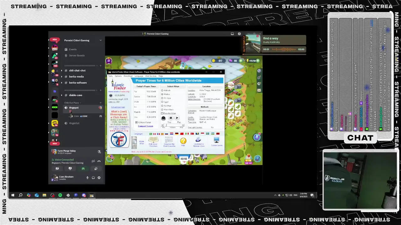Open Send Alert to Network Users icon
401x225 pixels.
[x=198, y=139]
